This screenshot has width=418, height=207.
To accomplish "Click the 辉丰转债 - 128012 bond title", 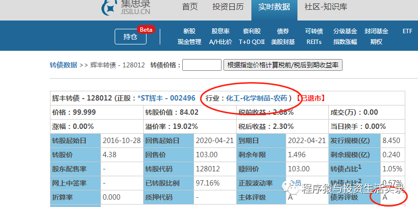I will click(x=82, y=98).
